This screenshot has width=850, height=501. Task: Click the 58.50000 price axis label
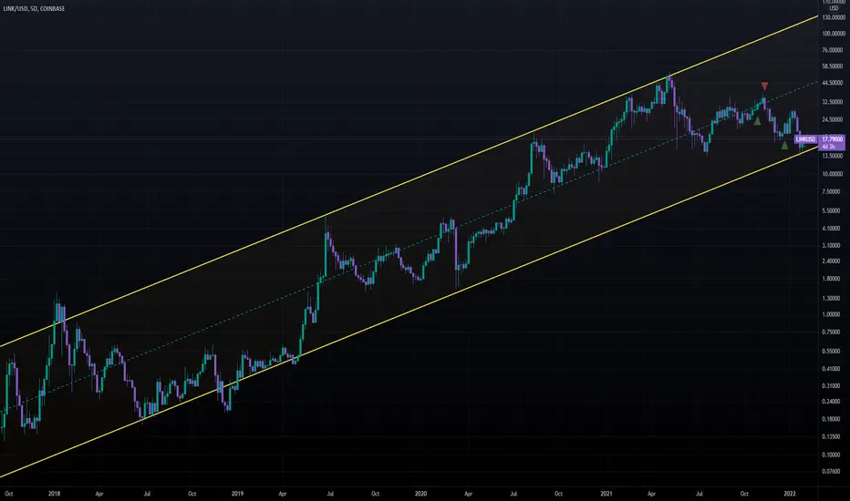point(833,66)
